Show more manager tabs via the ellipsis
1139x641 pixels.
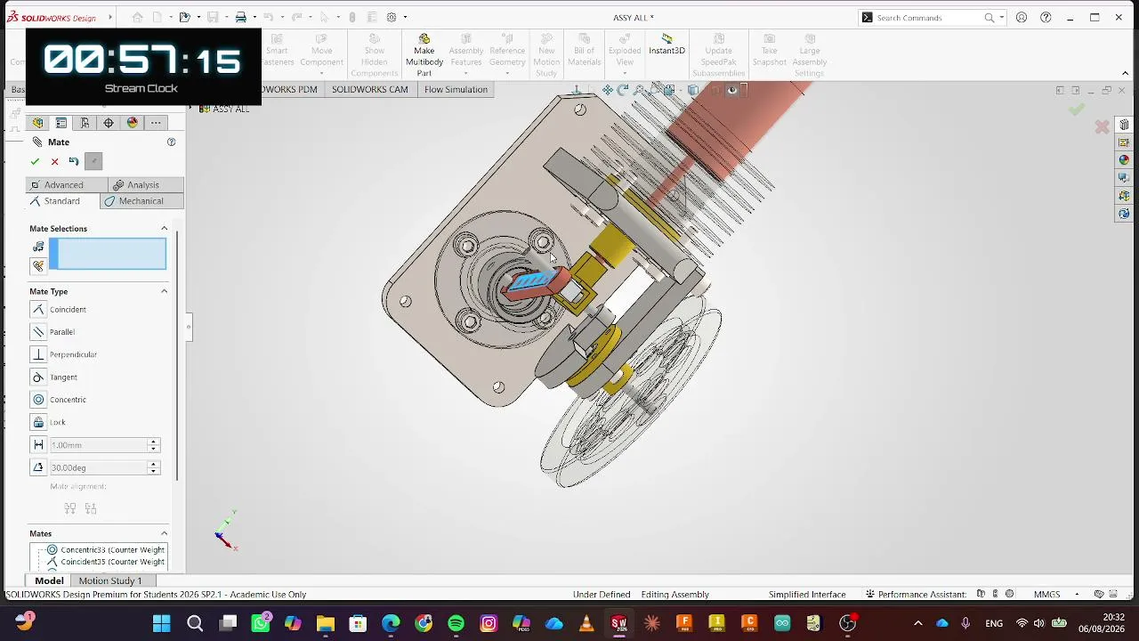pos(156,123)
